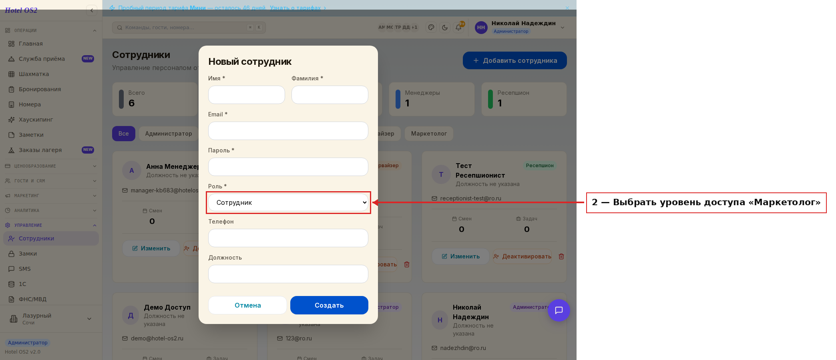Focus the Имя input field

click(247, 95)
